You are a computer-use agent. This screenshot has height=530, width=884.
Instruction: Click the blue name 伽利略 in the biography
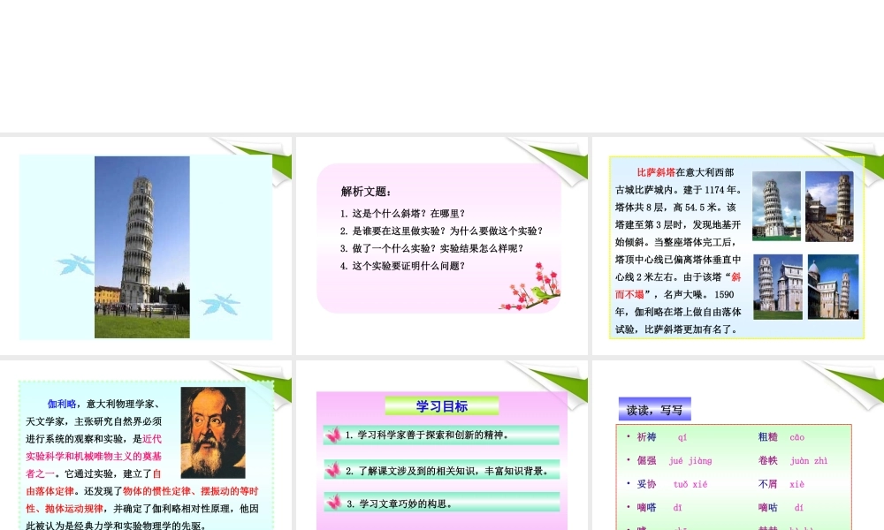coord(62,404)
